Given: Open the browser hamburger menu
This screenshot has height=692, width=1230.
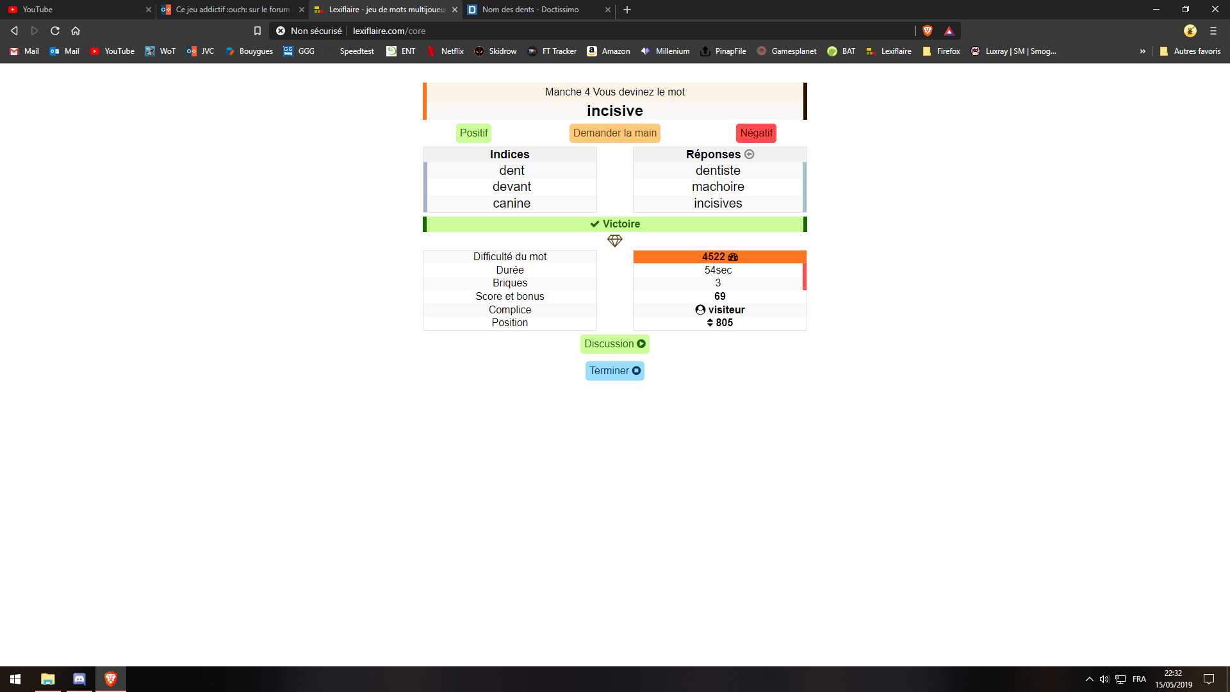Looking at the screenshot, I should (1213, 31).
